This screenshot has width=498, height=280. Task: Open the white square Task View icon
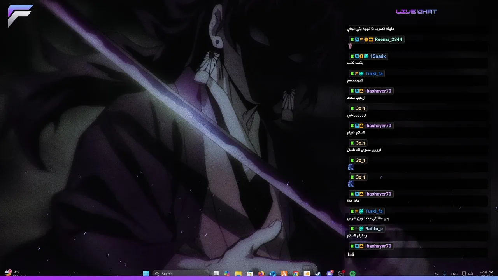coord(216,273)
